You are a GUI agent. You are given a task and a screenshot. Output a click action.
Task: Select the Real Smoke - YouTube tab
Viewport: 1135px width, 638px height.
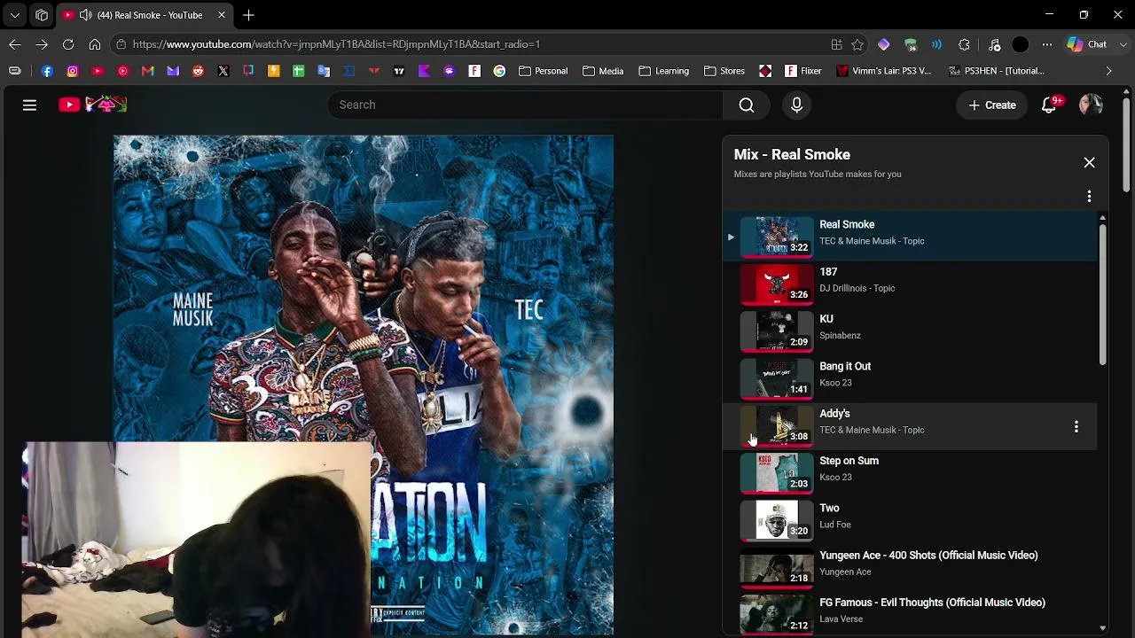click(x=145, y=15)
